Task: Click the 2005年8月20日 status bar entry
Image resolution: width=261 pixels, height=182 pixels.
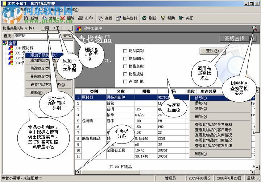Action: click(x=229, y=178)
